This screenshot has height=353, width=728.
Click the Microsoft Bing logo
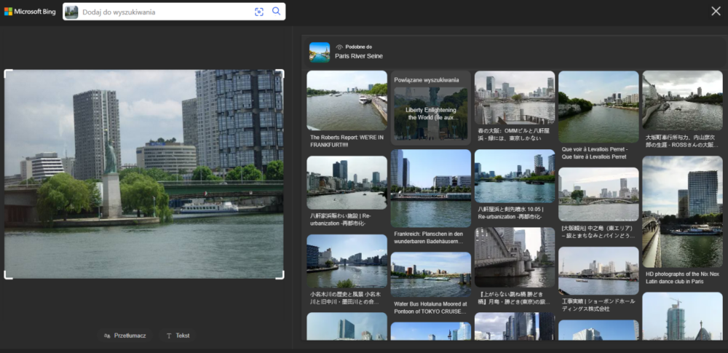point(29,12)
